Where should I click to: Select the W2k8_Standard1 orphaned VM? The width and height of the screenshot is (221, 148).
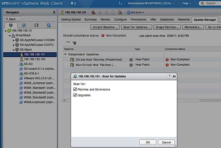pos(37,88)
